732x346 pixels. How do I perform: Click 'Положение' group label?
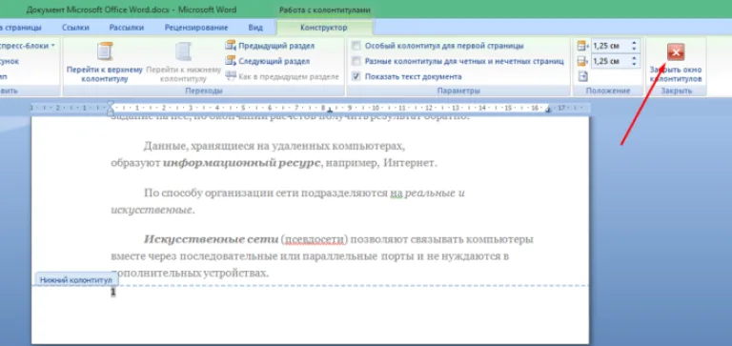(608, 91)
